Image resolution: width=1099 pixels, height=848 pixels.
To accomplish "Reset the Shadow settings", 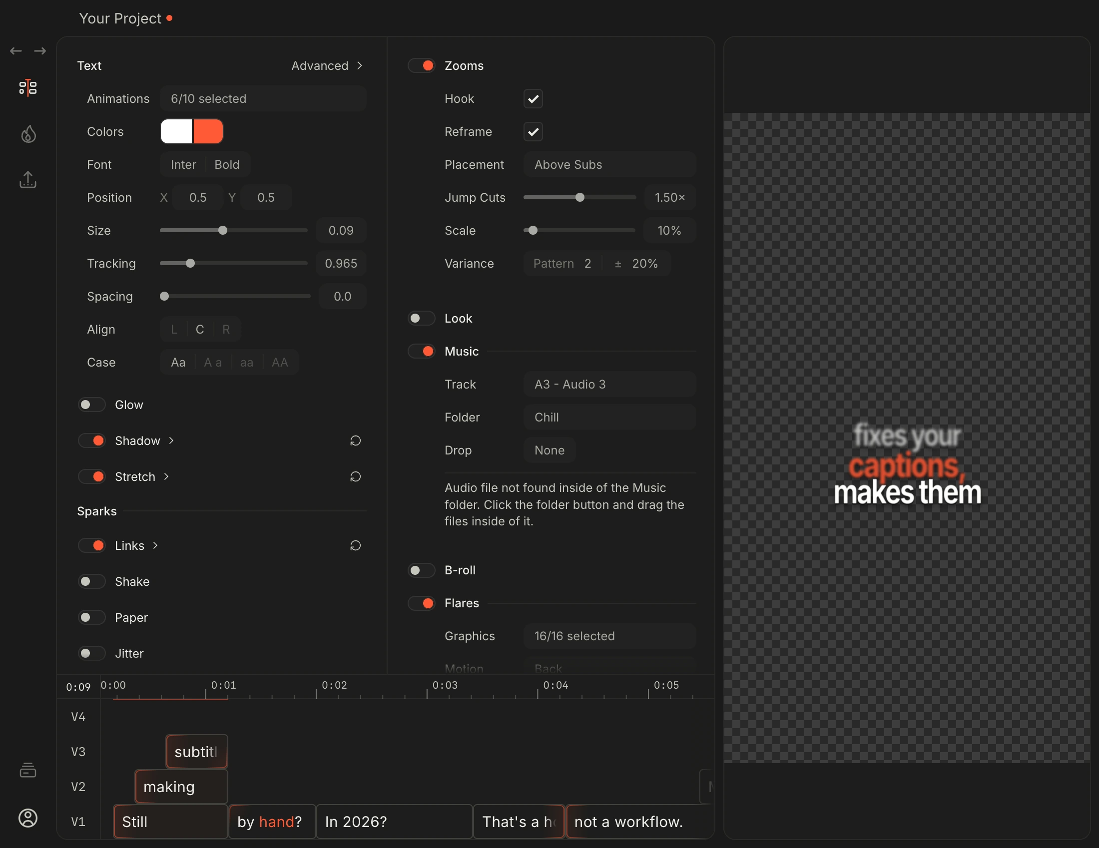I will (x=355, y=440).
